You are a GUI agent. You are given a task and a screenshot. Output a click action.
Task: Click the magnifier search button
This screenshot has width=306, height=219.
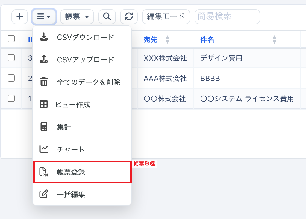pyautogui.click(x=107, y=17)
